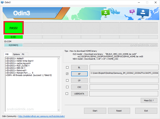Image resolution: width=160 pixels, height=119 pixels.
Task: Click the 'Added!!' log line
Action: [15, 58]
